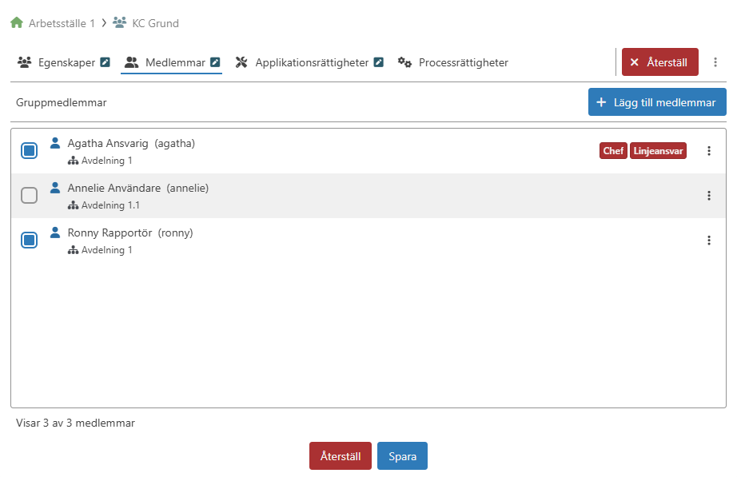
Task: Click the Linjeansvar badge on Agatha's row
Action: [x=658, y=151]
